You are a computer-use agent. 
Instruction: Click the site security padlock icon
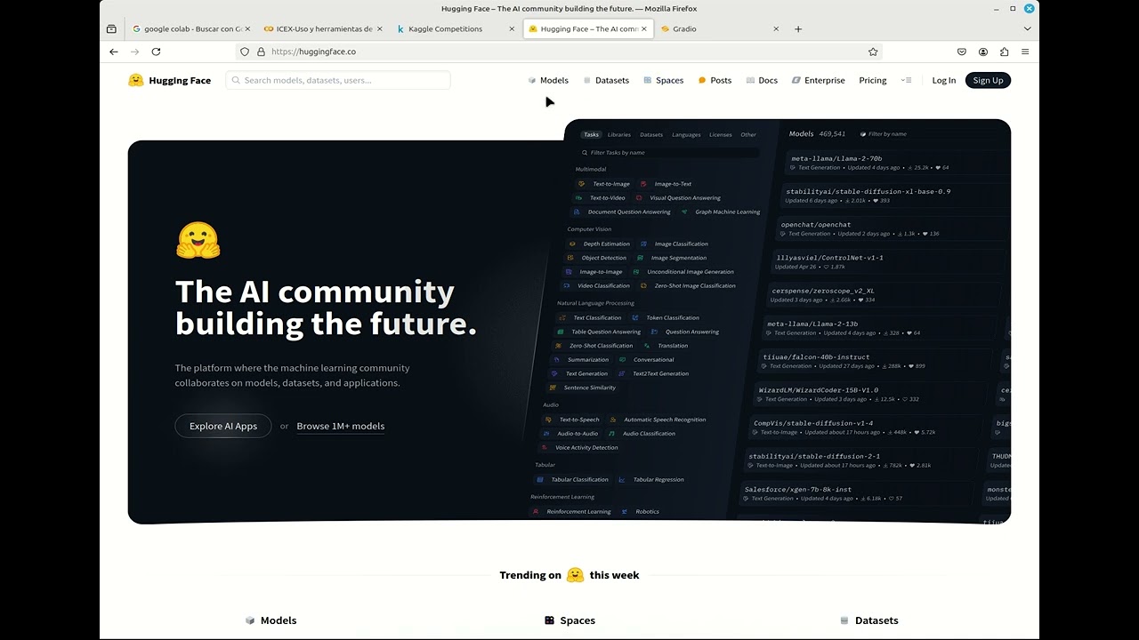[261, 52]
